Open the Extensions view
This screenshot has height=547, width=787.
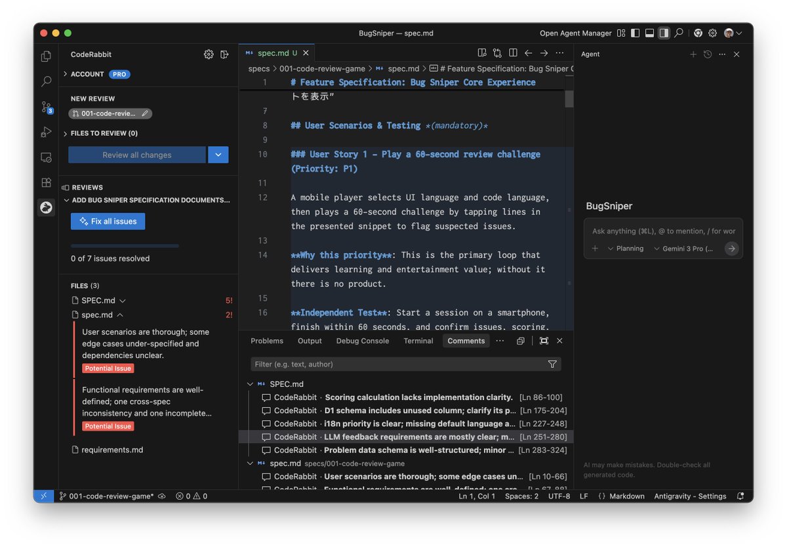tap(46, 182)
